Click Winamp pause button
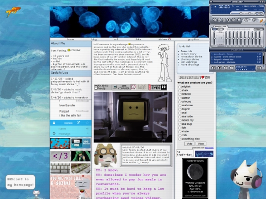The width and height of the screenshot is (266, 199). pyautogui.click(x=224, y=20)
